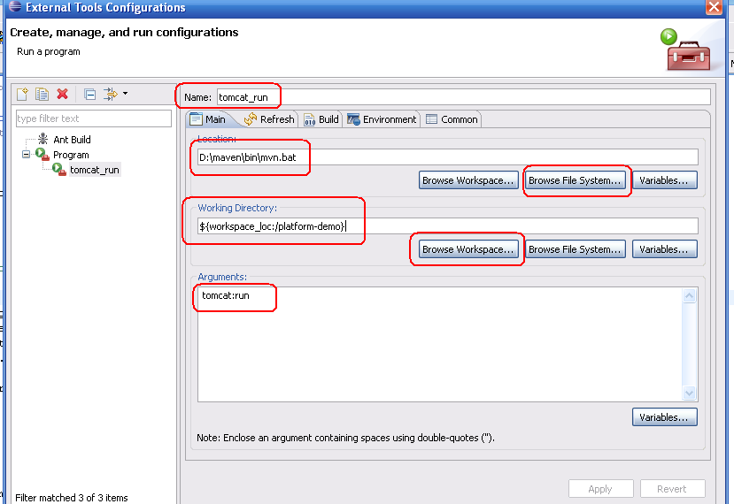
Task: Select the Program category
Action: pyautogui.click(x=71, y=155)
